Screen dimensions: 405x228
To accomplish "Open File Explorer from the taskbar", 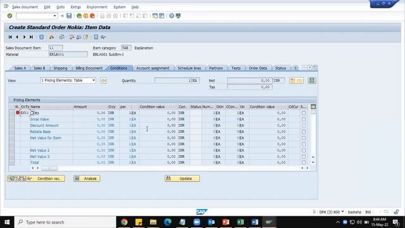I will [x=153, y=222].
